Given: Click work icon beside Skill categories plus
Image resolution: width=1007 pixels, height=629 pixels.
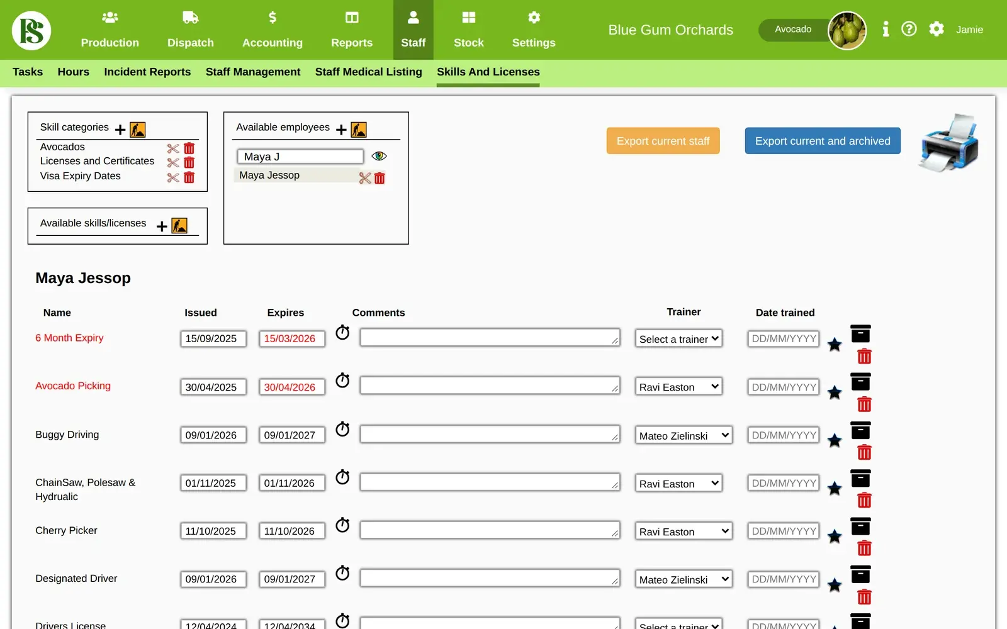Looking at the screenshot, I should pos(137,130).
